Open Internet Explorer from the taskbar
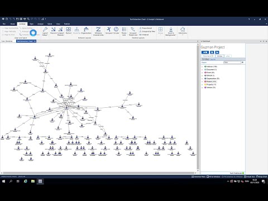Screen dimensions: 268x201 26,181
